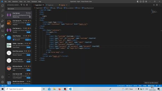
Task: Refresh the extensions list
Action: [x=24, y=5]
